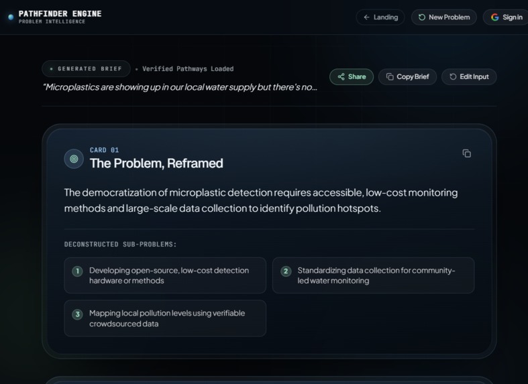Click the copy icon in Copy Brief
This screenshot has height=384, width=528.
390,76
